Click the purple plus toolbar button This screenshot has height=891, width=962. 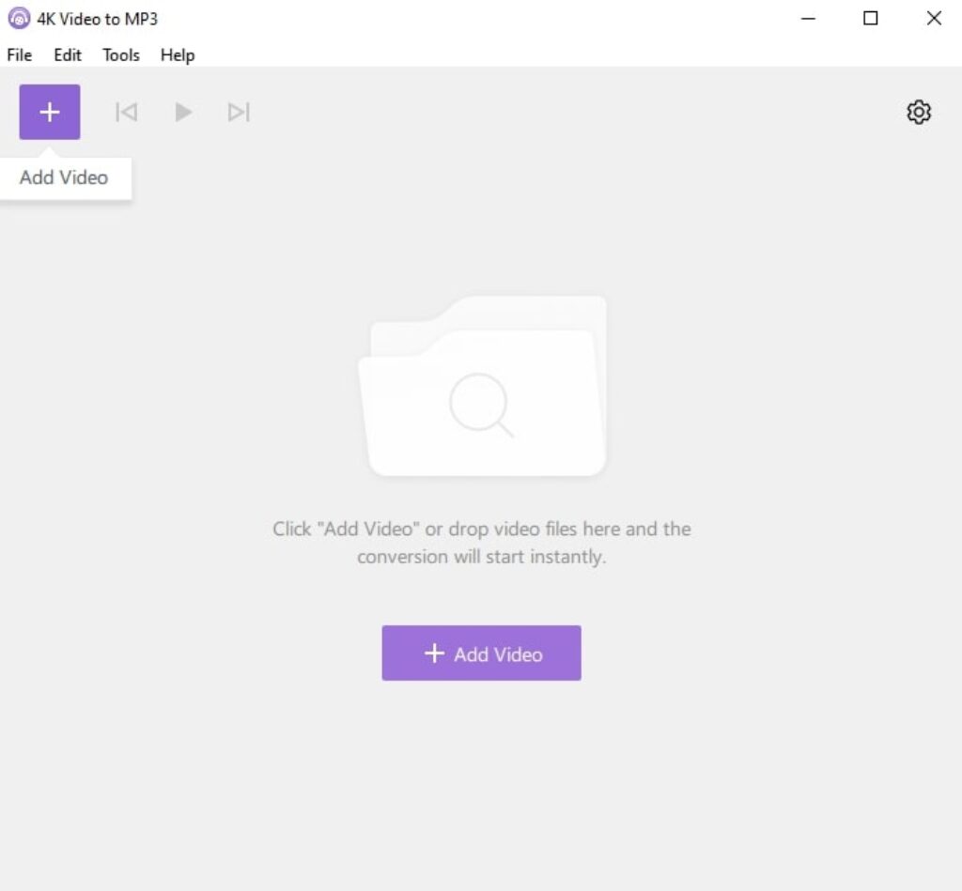point(50,113)
